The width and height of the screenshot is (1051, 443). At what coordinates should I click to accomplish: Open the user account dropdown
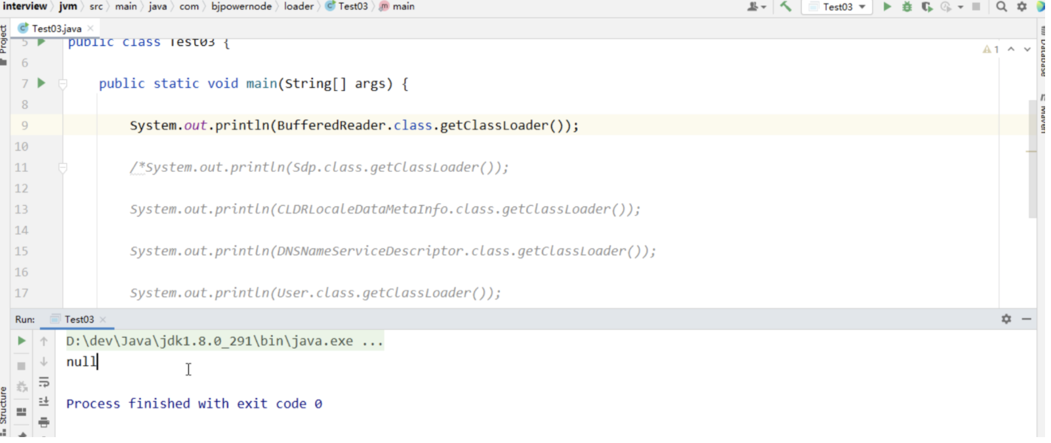click(756, 7)
